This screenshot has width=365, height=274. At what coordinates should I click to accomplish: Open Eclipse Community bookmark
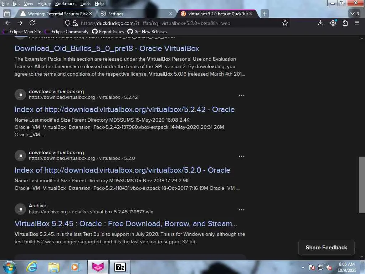[67, 31]
